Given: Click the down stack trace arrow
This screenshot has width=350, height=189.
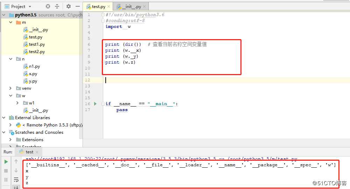Looking at the screenshot, I should pyautogui.click(x=16, y=170).
